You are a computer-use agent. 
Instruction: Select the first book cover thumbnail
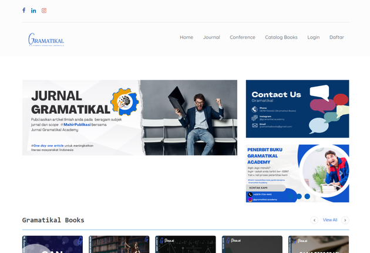(x=52, y=245)
